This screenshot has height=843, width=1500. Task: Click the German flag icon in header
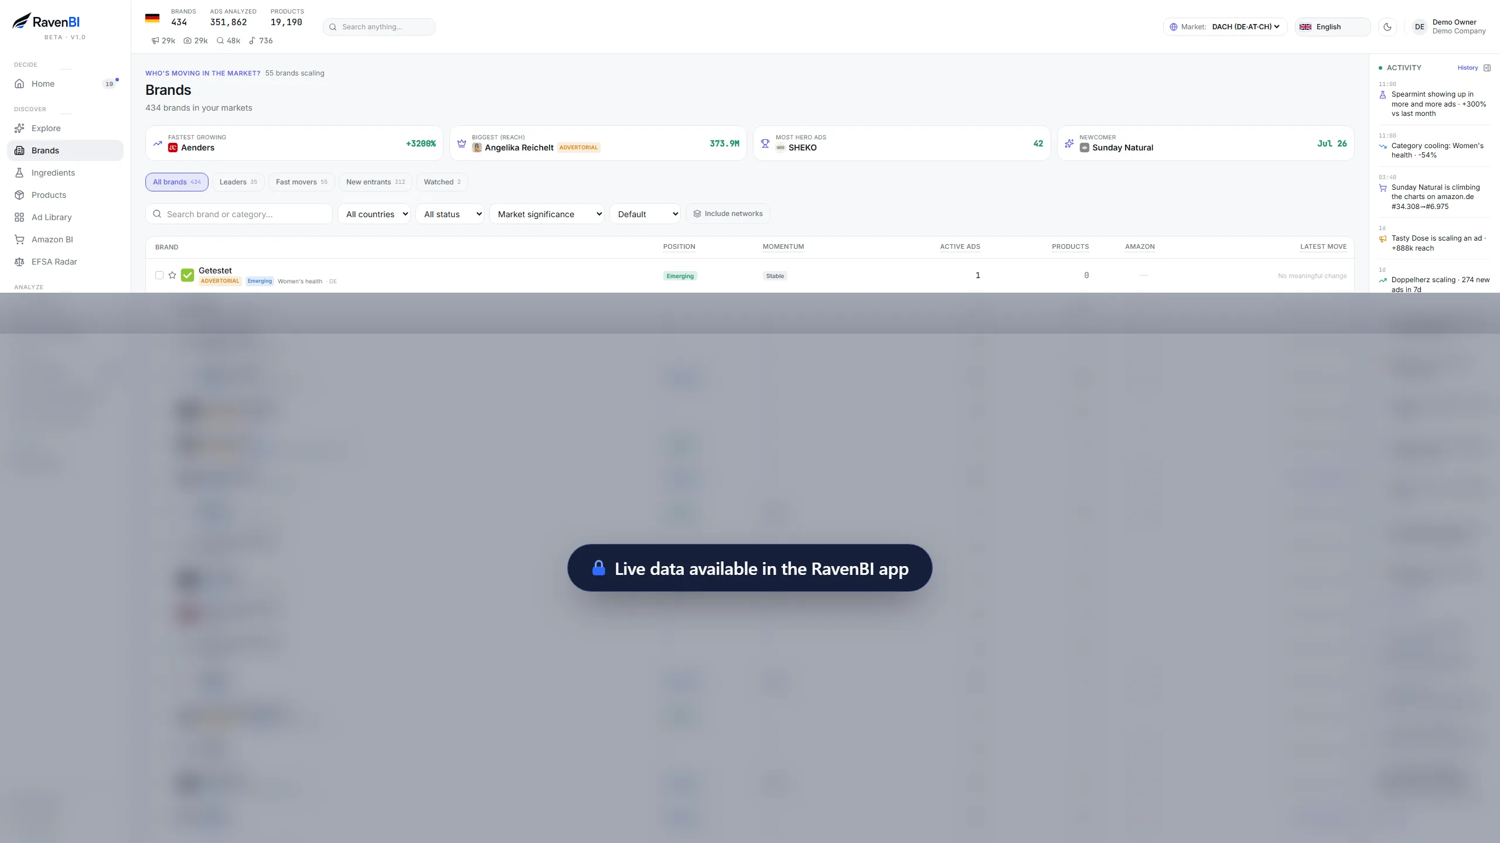tap(152, 18)
